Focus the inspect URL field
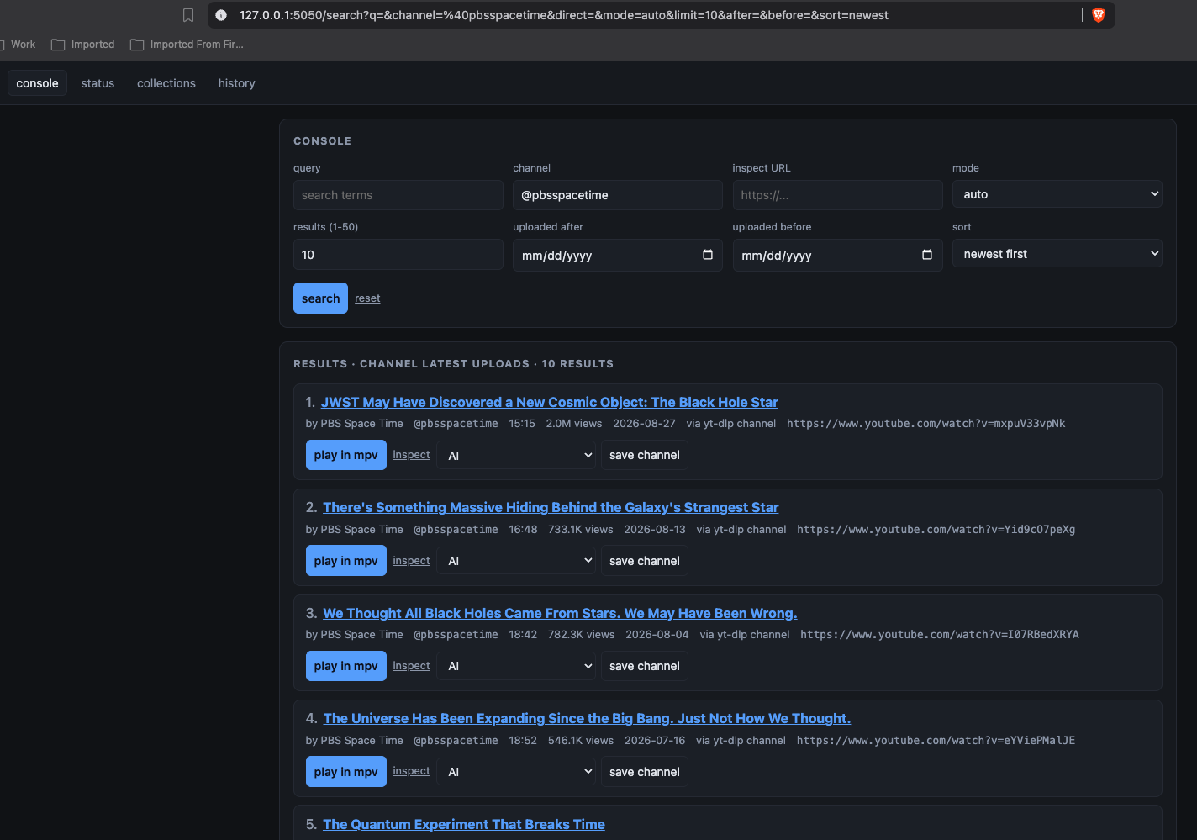Image resolution: width=1197 pixels, height=840 pixels. [837, 195]
